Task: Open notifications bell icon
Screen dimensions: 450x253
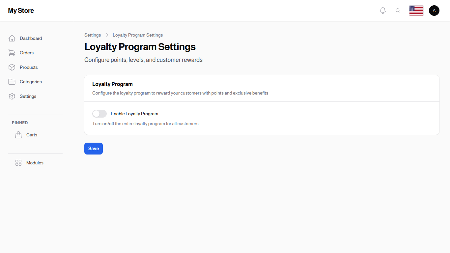Action: (383, 11)
